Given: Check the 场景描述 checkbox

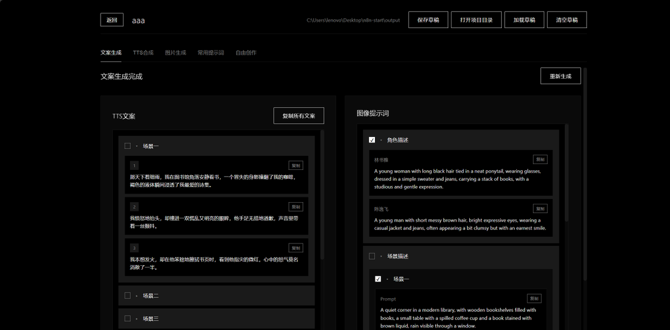Looking at the screenshot, I should [372, 256].
